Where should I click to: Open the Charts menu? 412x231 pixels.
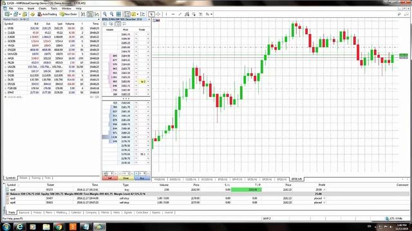[42, 8]
